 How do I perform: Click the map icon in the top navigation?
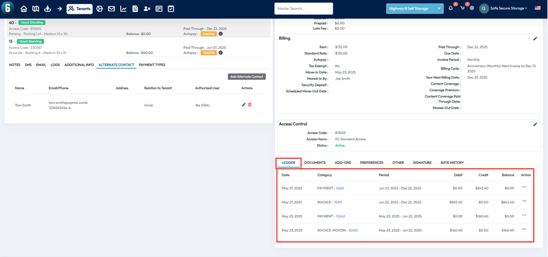[35, 9]
